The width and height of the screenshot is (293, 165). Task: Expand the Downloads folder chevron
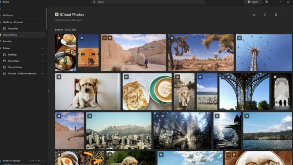point(42,61)
